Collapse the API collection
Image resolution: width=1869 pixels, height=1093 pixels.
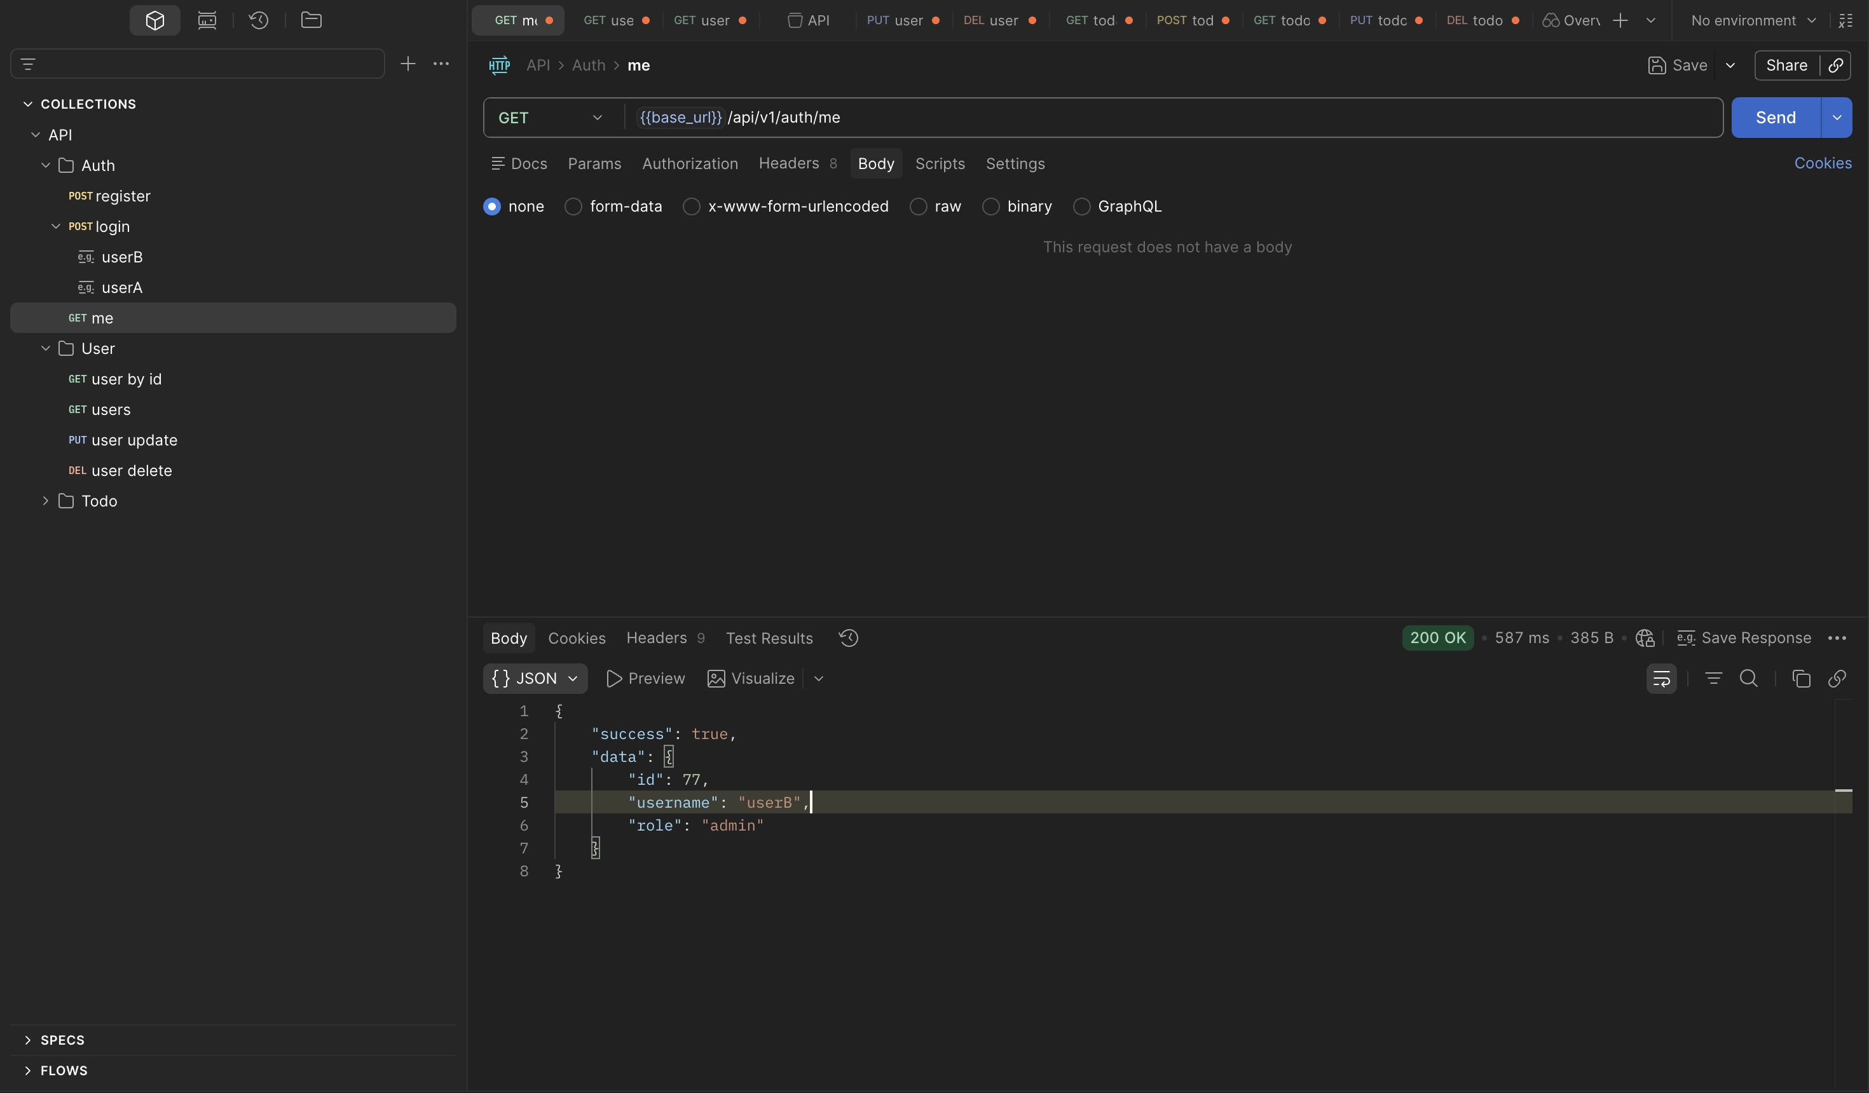(x=36, y=135)
